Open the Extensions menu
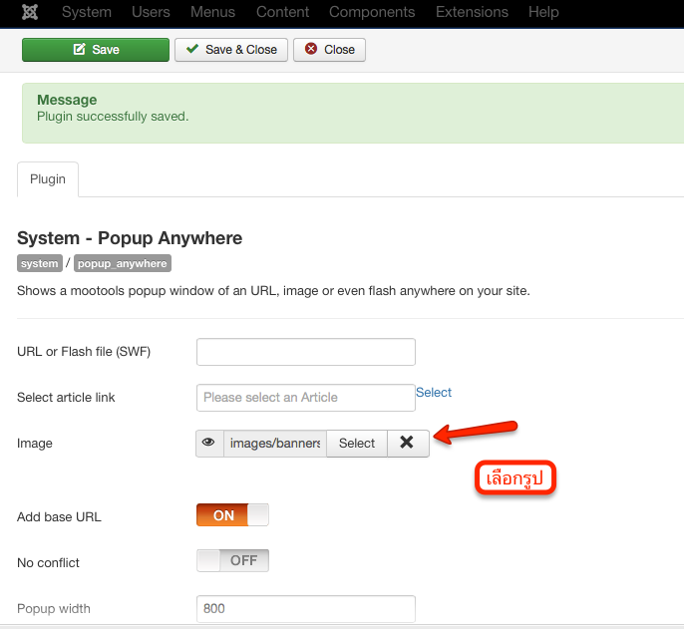Viewport: 684px width, 629px height. pyautogui.click(x=472, y=12)
